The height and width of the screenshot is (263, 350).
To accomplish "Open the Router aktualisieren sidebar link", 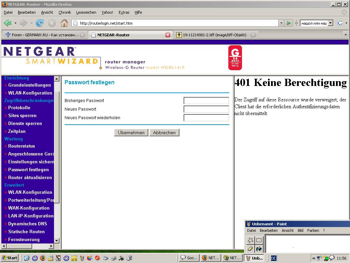I will point(30,178).
